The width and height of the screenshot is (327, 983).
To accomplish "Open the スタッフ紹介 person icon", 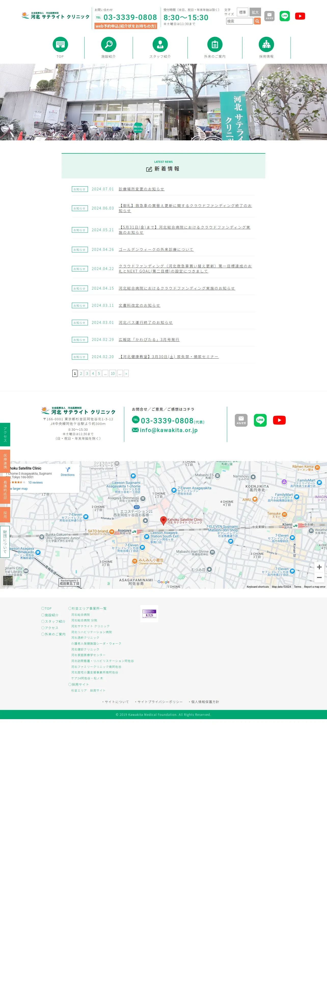I will tap(160, 44).
